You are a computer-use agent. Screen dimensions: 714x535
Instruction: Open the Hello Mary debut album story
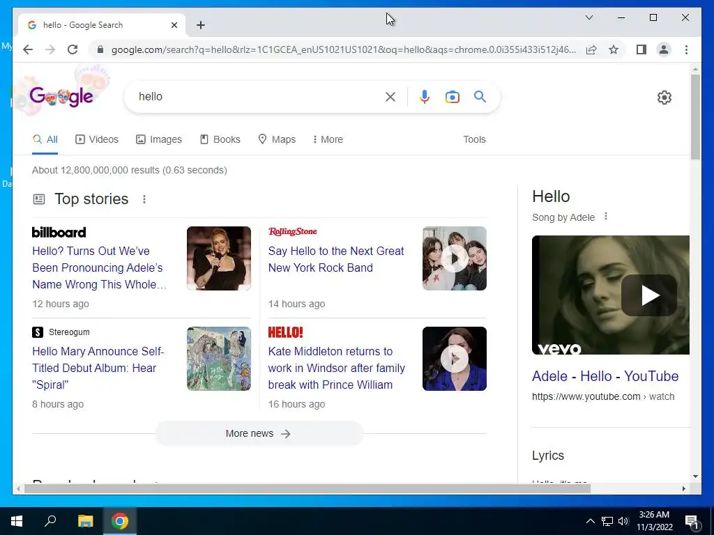tap(98, 368)
